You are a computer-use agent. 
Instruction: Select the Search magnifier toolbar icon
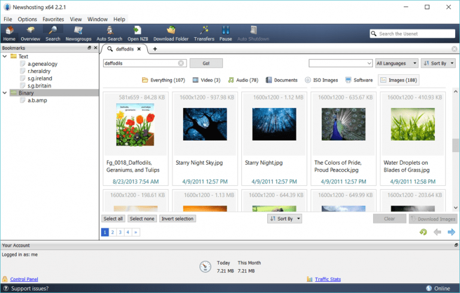(x=53, y=34)
